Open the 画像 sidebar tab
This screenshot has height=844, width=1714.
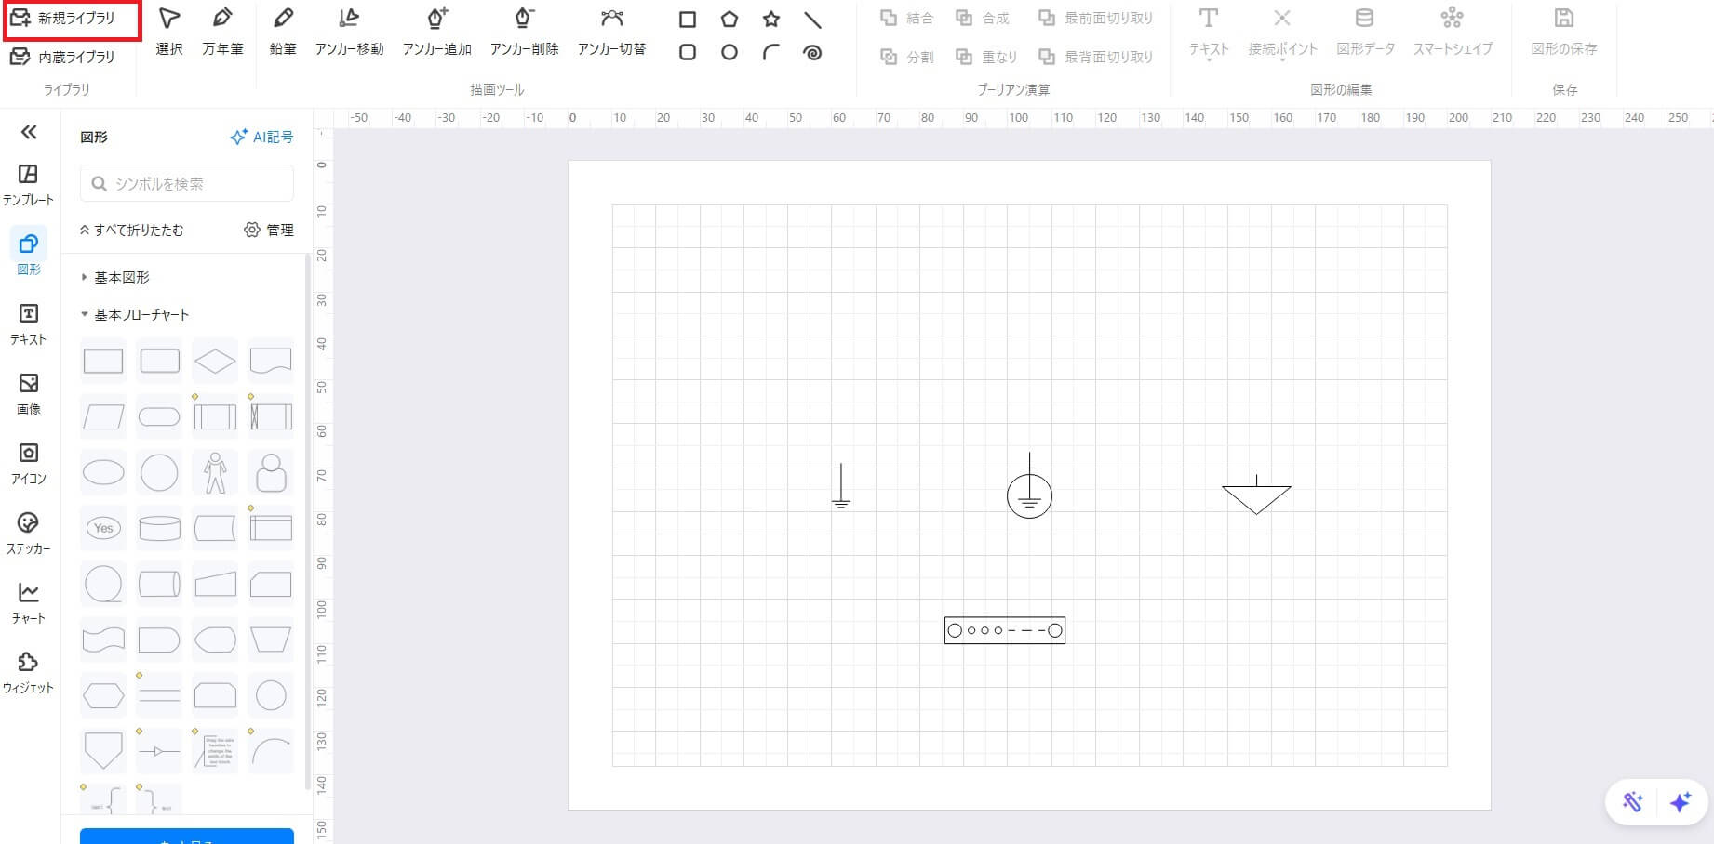point(29,394)
